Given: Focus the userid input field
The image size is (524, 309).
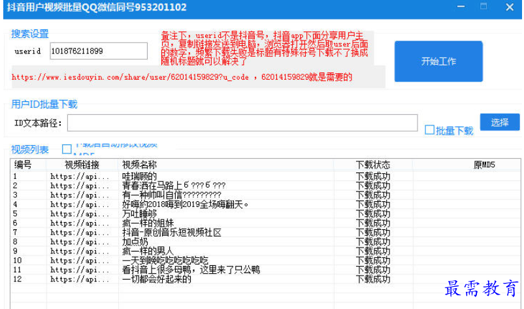Looking at the screenshot, I should (99, 51).
